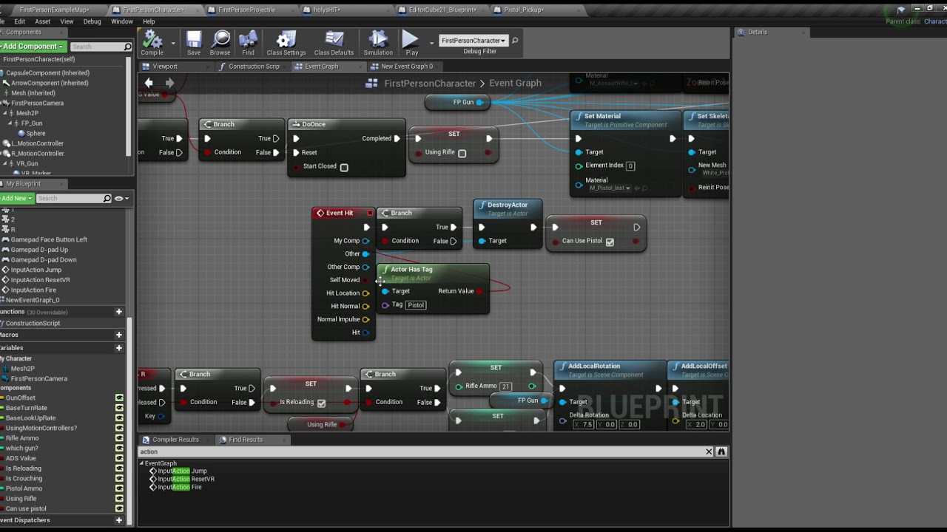Open the Window menu
947x532 pixels.
point(121,21)
